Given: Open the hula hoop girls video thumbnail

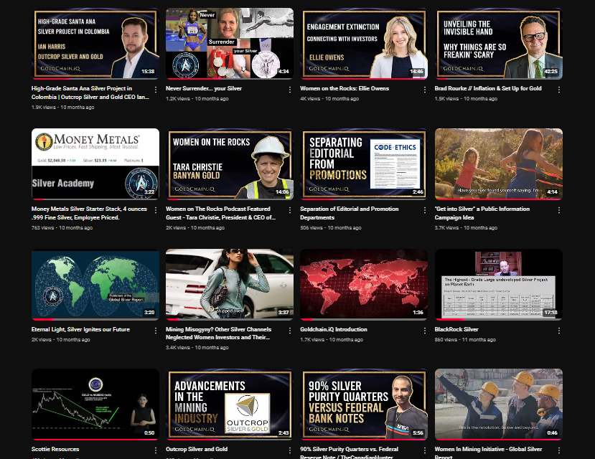Looking at the screenshot, I should point(499,164).
